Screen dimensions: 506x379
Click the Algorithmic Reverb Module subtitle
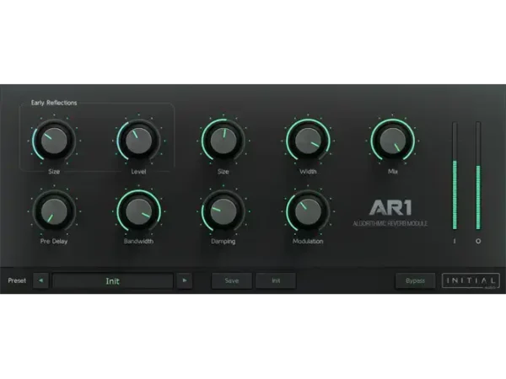(x=390, y=223)
